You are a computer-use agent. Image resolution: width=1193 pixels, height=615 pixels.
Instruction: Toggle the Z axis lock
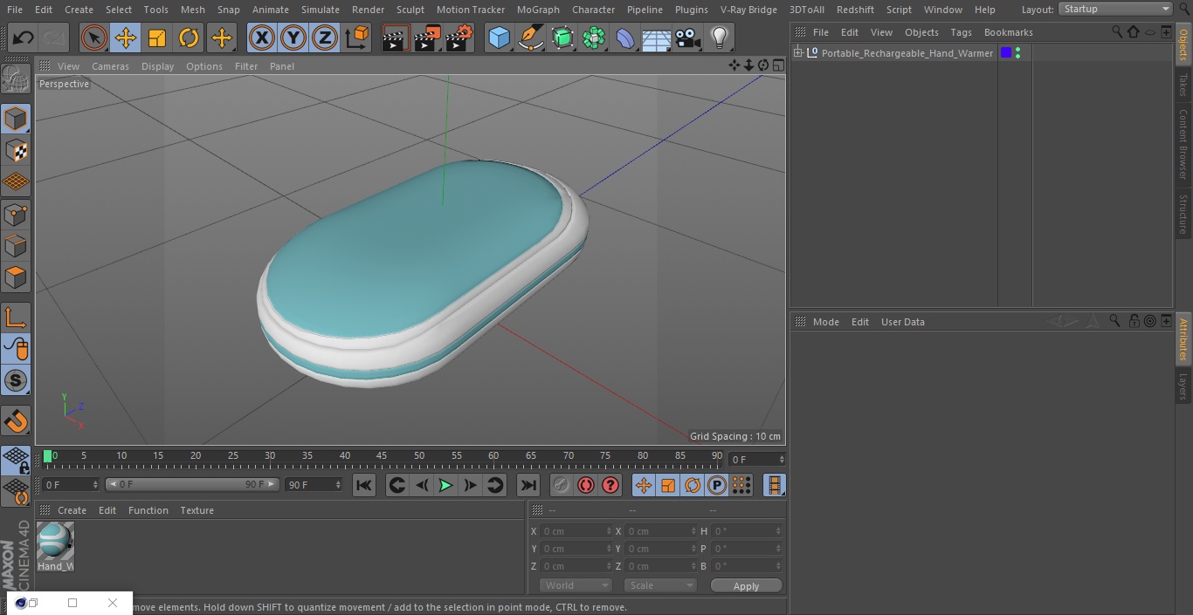325,38
